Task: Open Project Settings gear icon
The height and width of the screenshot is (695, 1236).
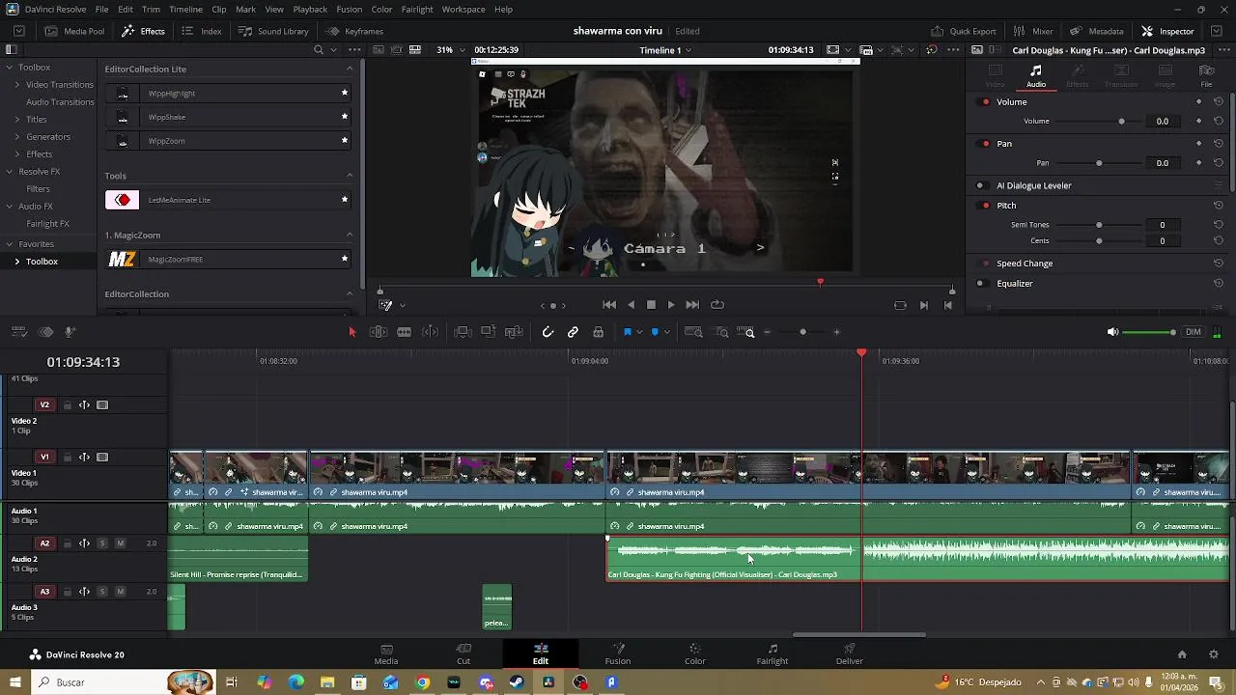Action: tap(1214, 654)
